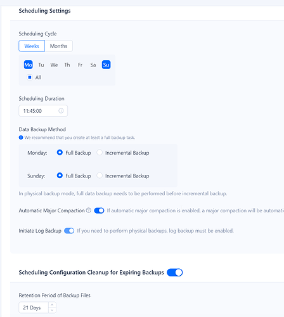The height and width of the screenshot is (317, 284).
Task: Select the We day option
Action: [x=54, y=65]
